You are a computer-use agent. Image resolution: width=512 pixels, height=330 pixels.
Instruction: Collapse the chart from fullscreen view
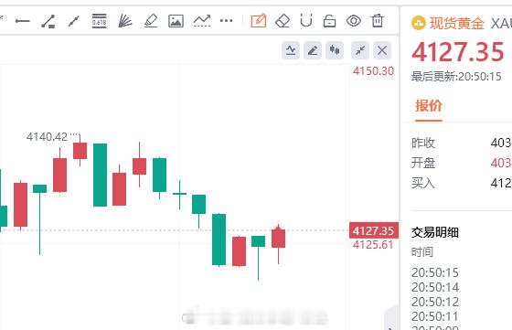(360, 50)
